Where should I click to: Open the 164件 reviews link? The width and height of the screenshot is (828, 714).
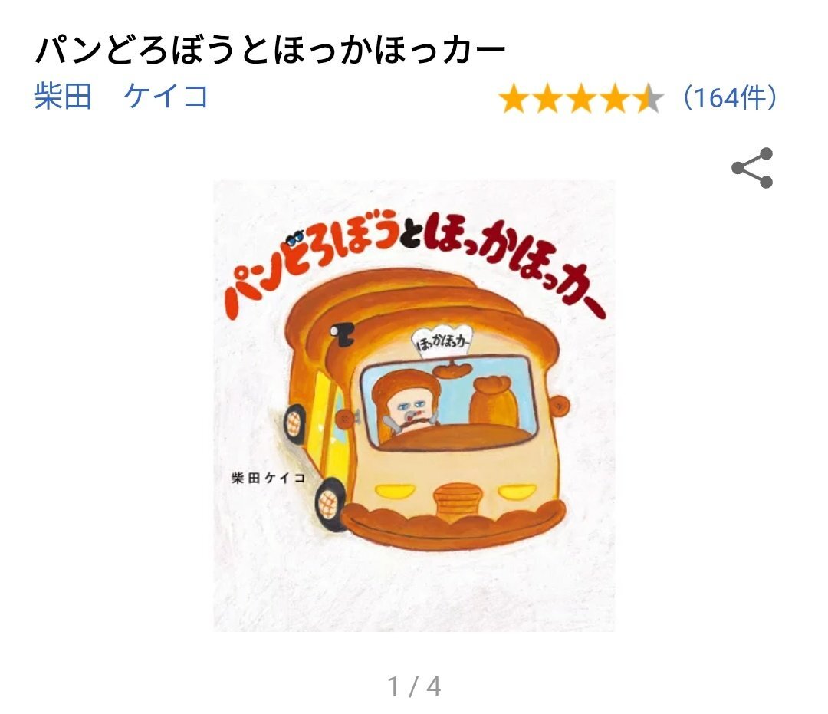pos(731,97)
